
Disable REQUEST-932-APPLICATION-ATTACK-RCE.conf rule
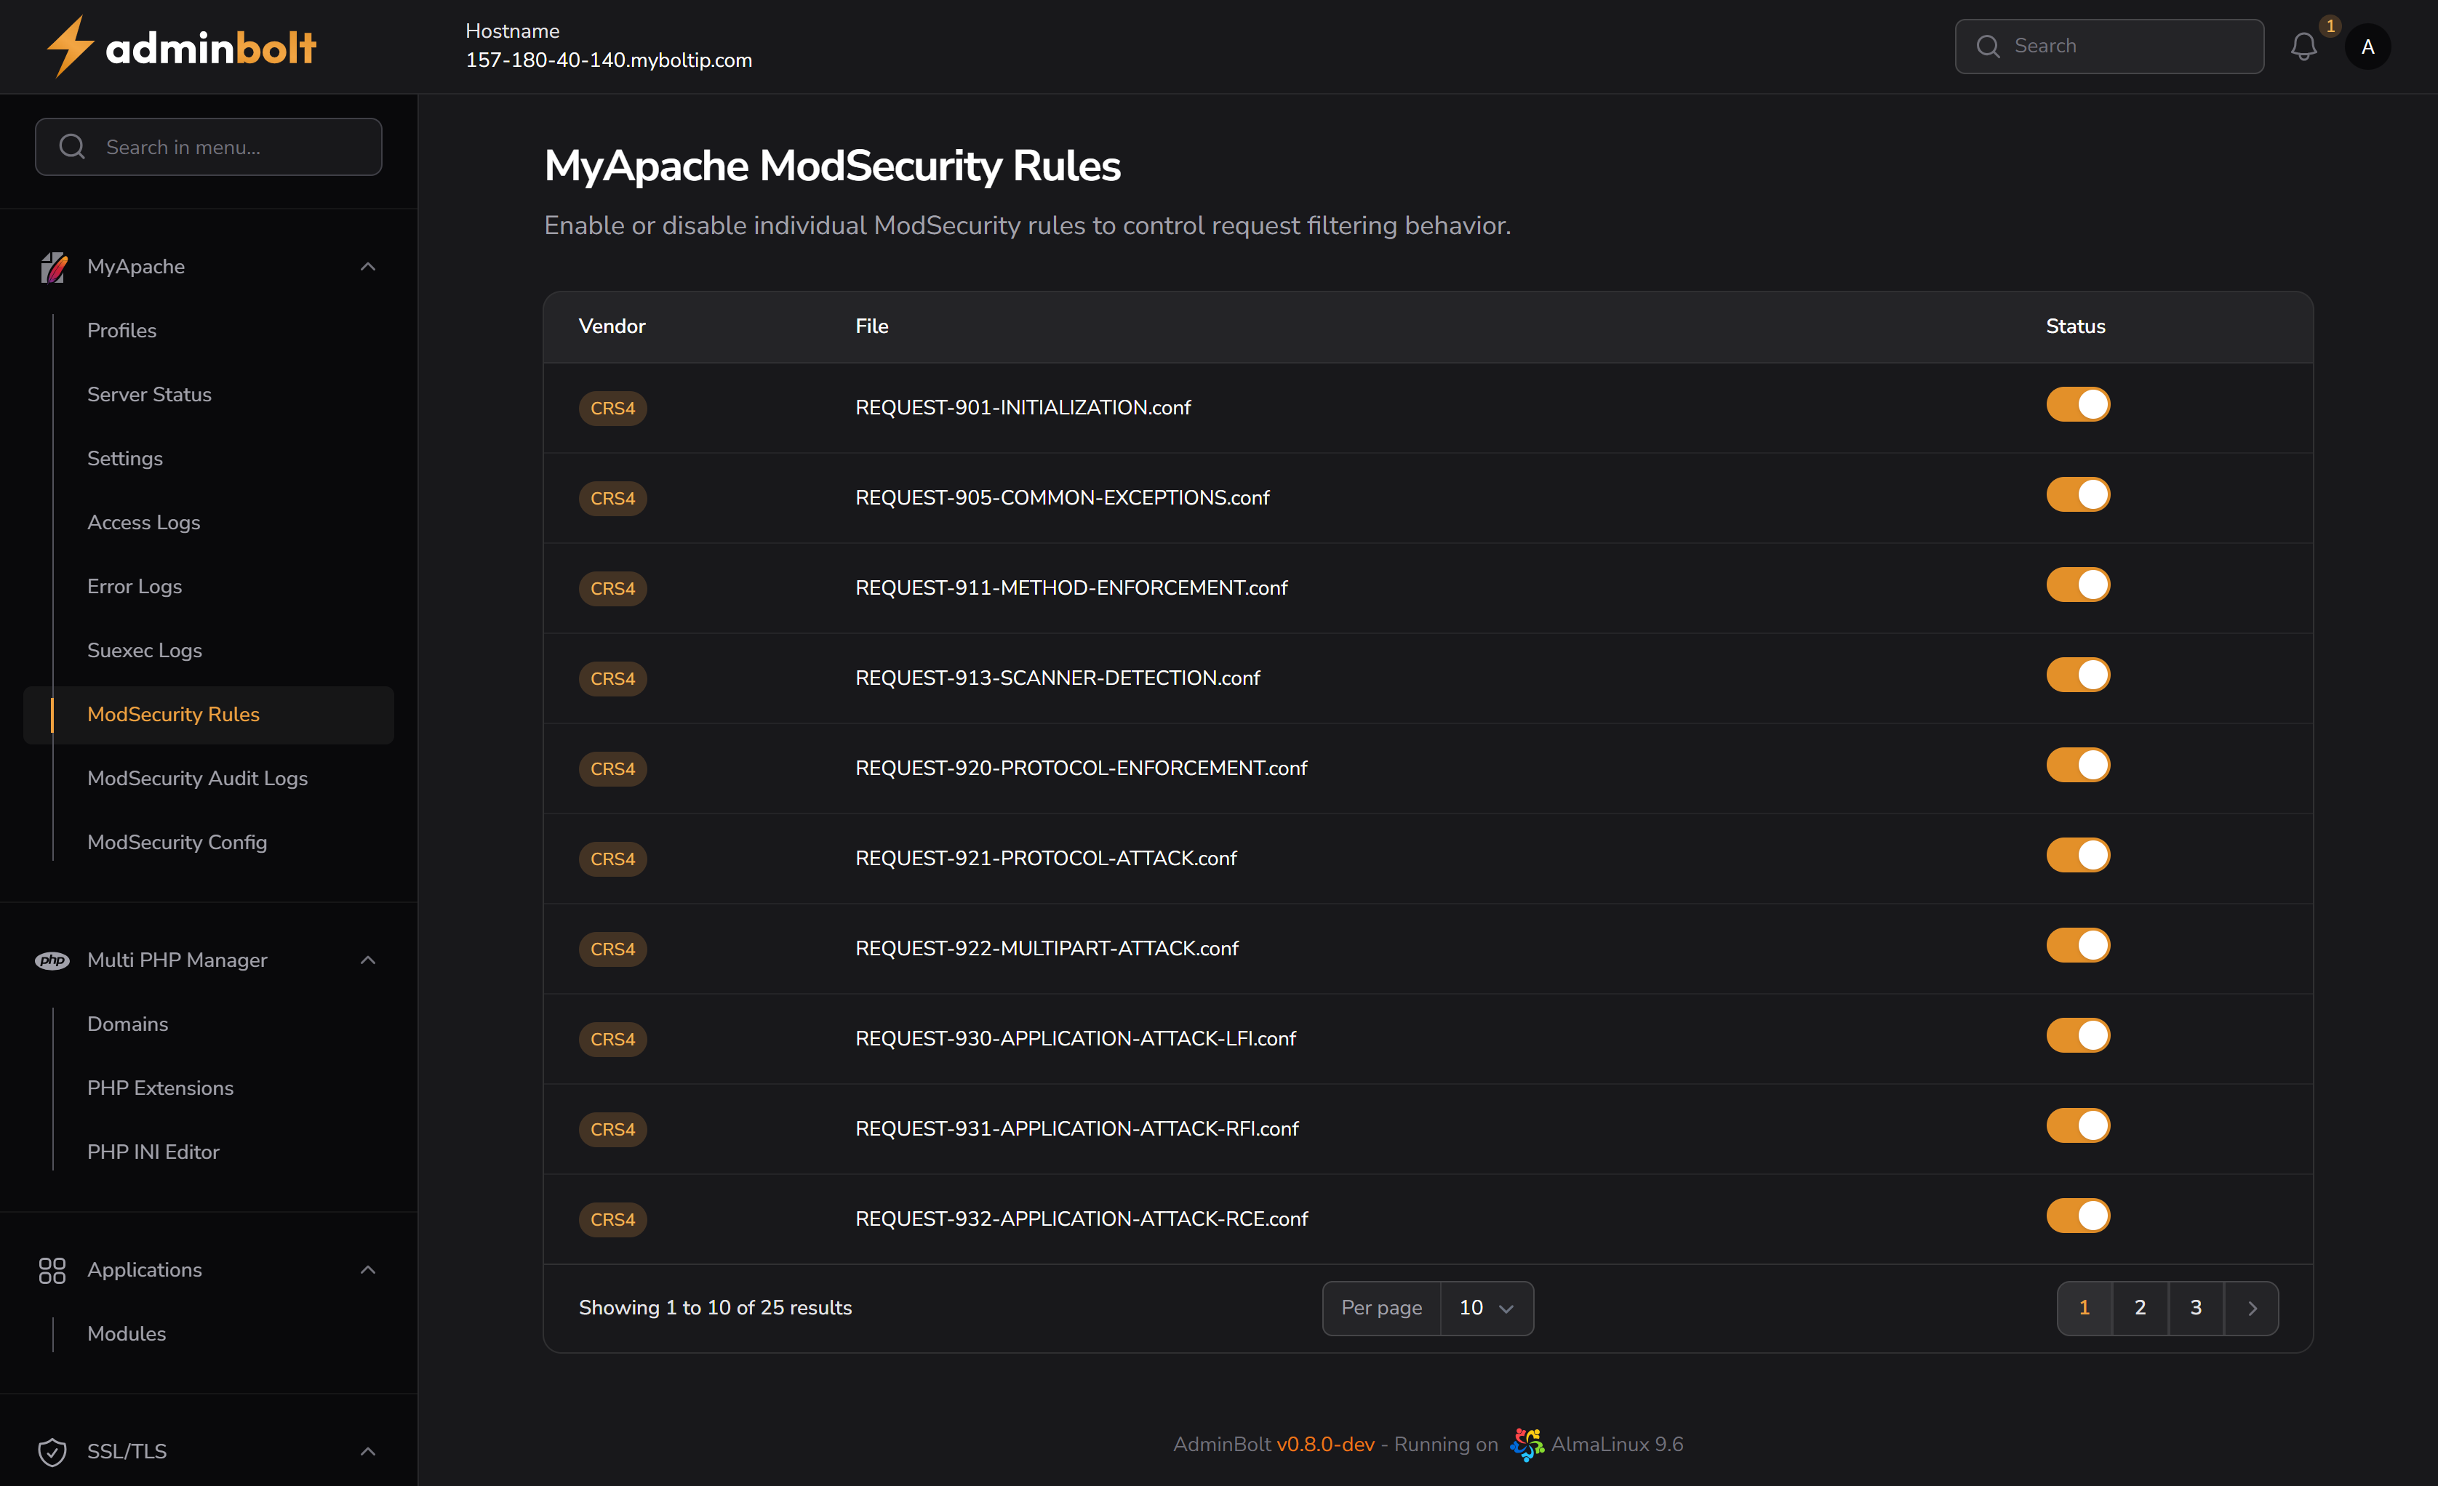[2078, 1216]
